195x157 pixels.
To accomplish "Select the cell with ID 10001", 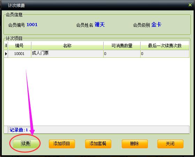I will [x=20, y=54].
